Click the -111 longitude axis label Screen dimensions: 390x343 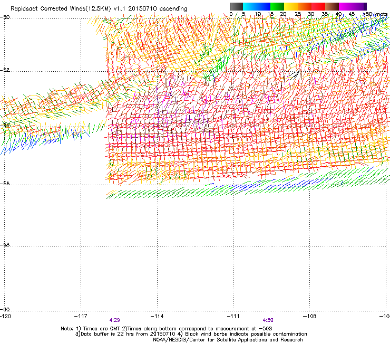[x=233, y=316]
